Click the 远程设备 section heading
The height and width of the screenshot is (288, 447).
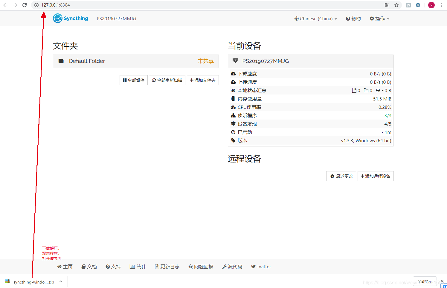[244, 159]
